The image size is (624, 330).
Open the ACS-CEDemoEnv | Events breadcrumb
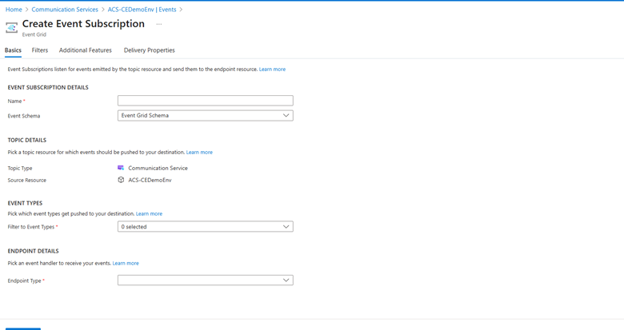point(142,9)
